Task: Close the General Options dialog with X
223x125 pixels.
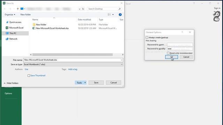Action: pos(190,32)
